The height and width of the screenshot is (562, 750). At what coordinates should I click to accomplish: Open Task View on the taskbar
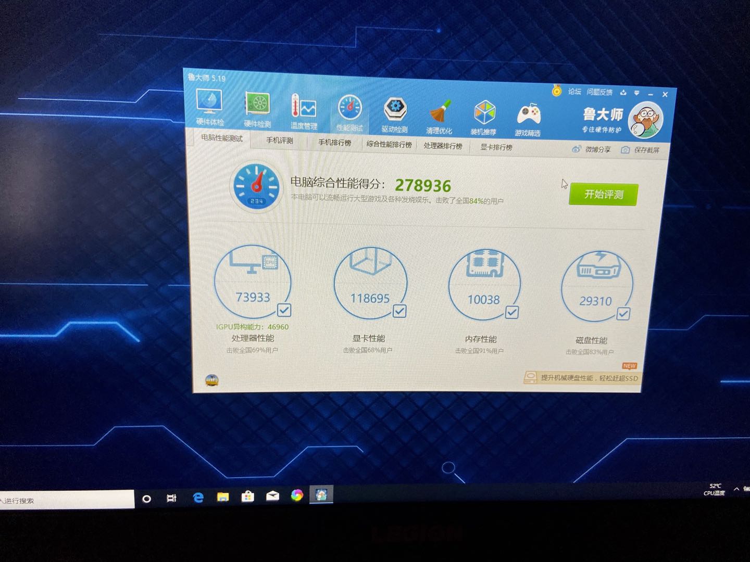click(x=171, y=498)
